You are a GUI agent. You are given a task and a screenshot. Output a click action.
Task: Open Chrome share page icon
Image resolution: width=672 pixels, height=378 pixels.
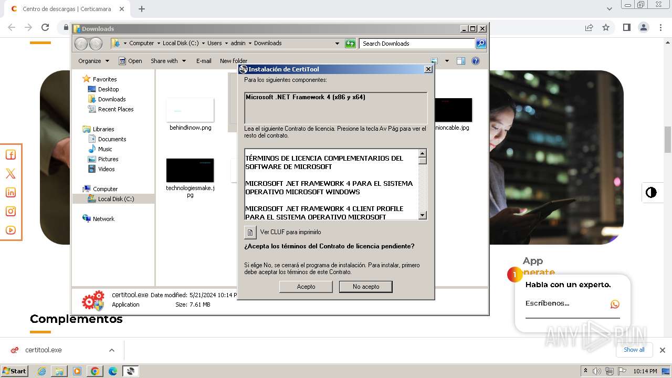[x=589, y=27]
